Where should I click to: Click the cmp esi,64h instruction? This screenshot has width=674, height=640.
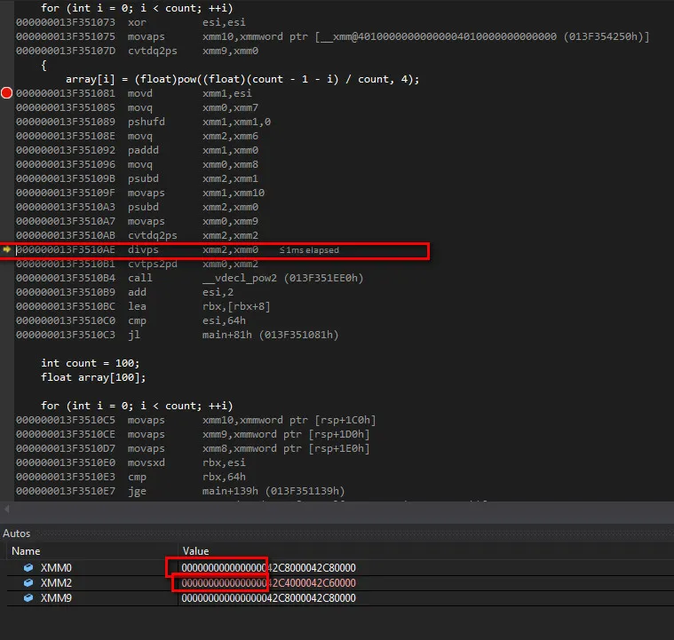[x=131, y=320]
